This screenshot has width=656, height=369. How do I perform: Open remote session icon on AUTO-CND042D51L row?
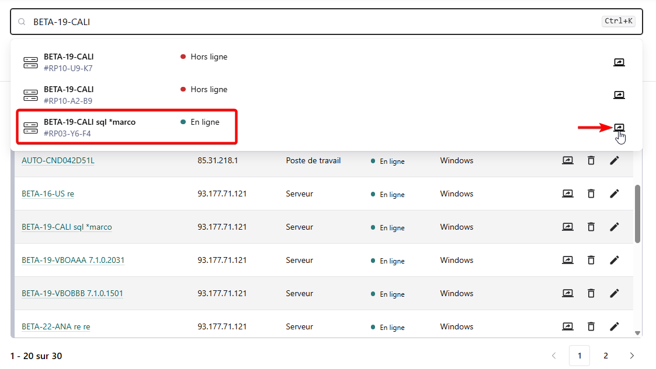pyautogui.click(x=567, y=160)
